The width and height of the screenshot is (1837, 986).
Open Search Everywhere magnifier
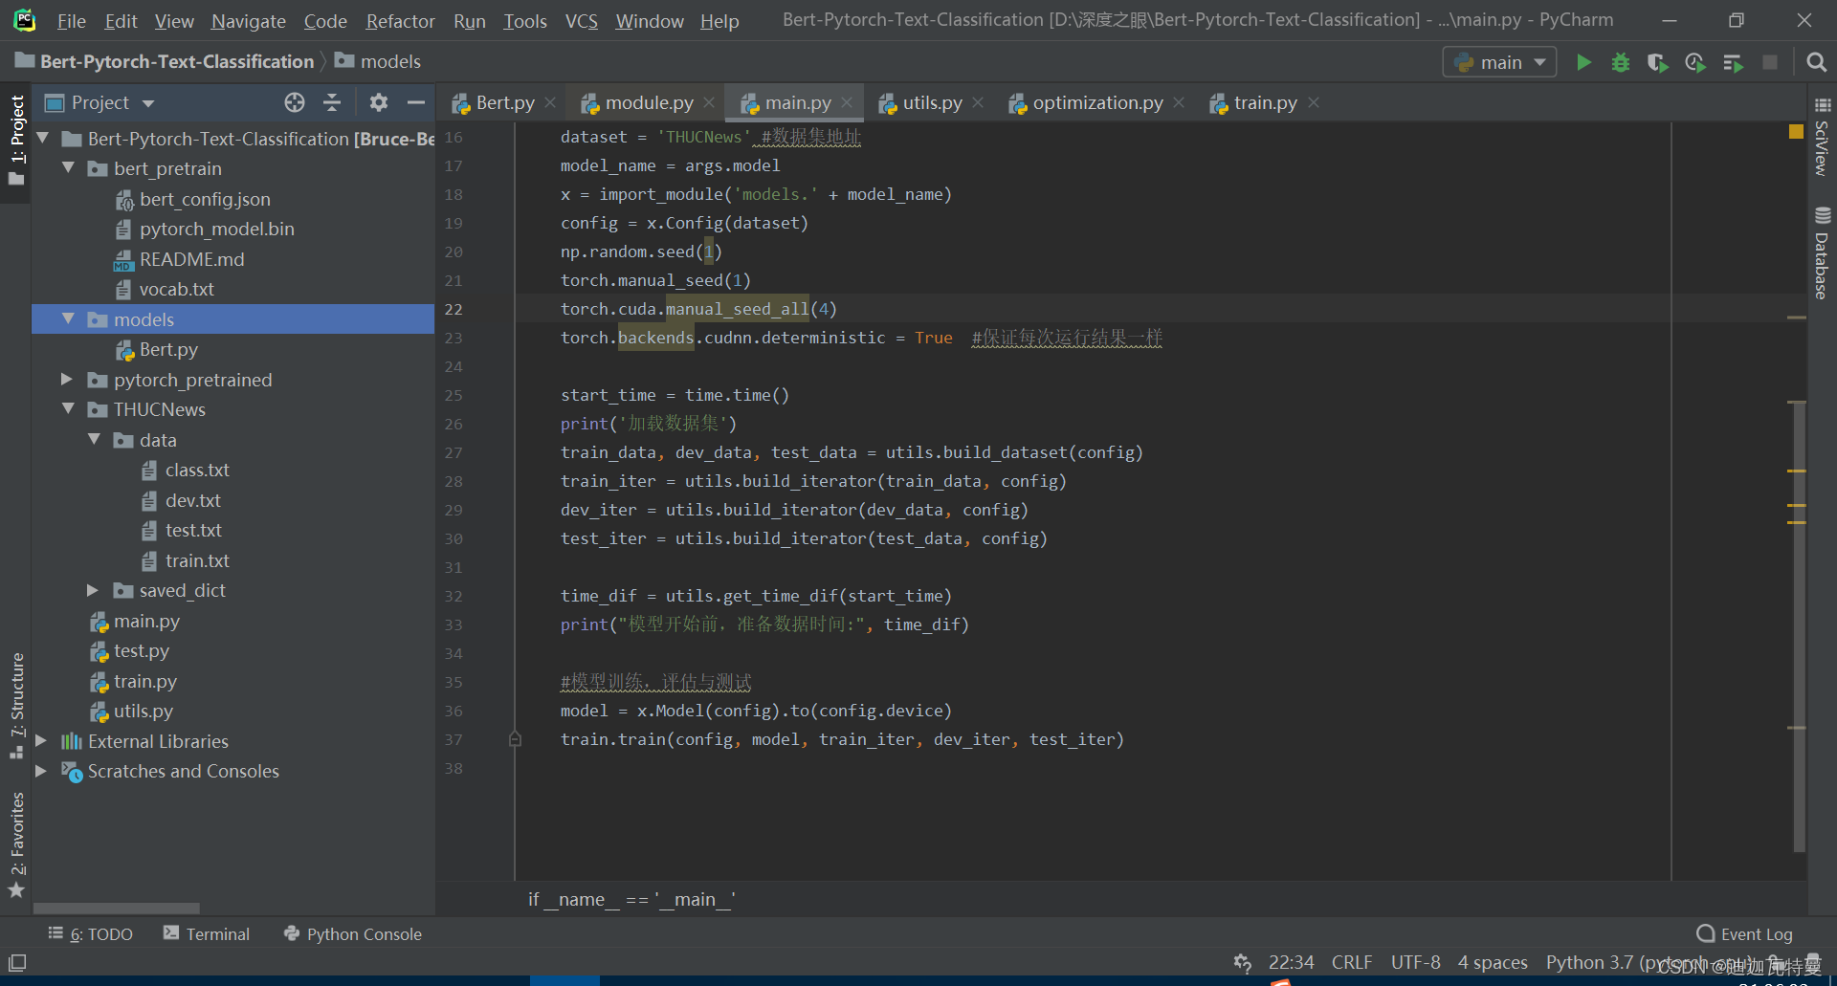1816,62
